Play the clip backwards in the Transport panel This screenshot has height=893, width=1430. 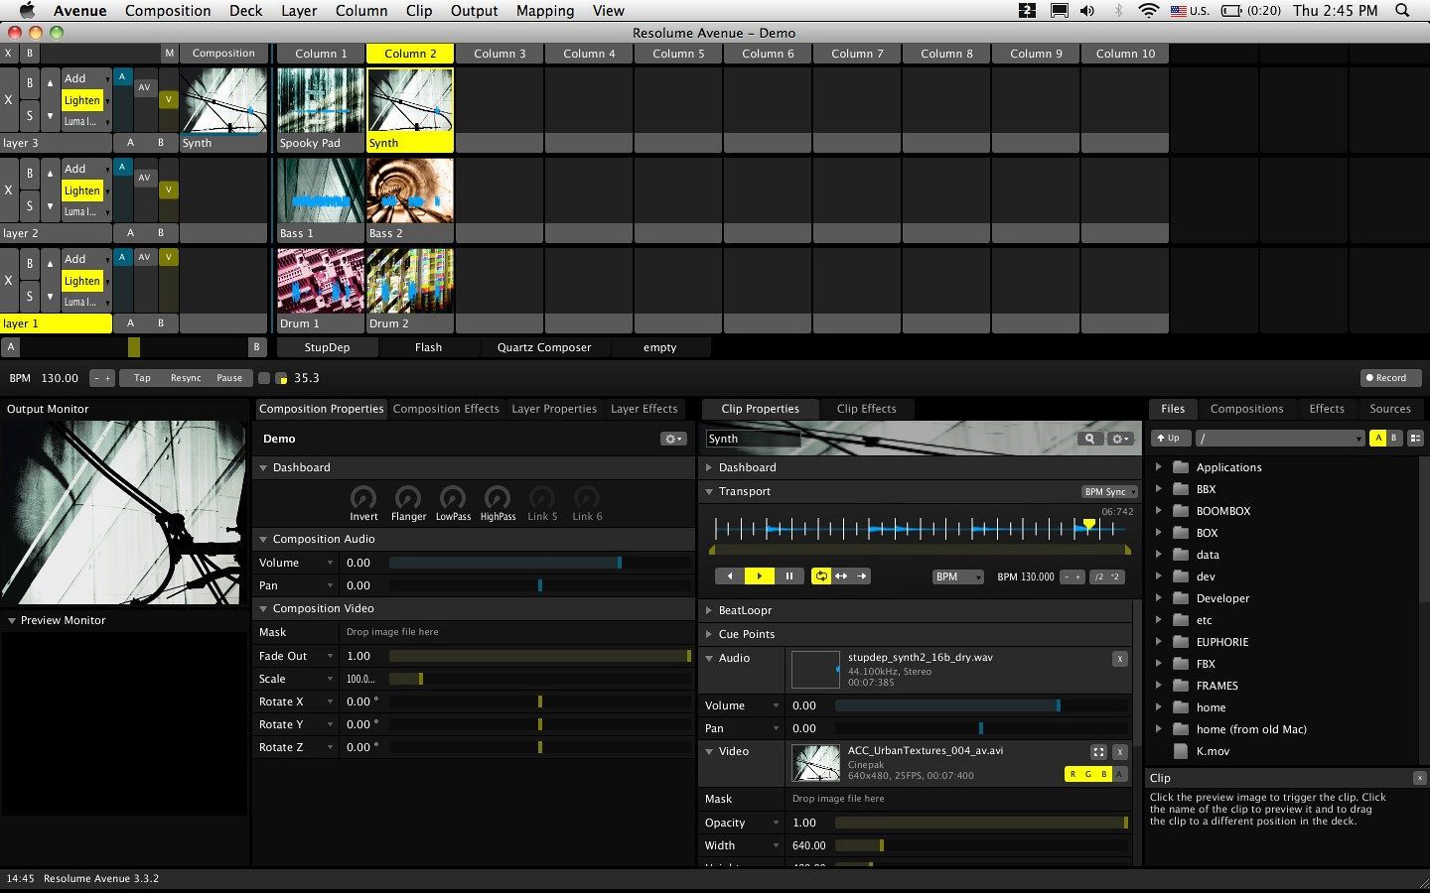[730, 575]
